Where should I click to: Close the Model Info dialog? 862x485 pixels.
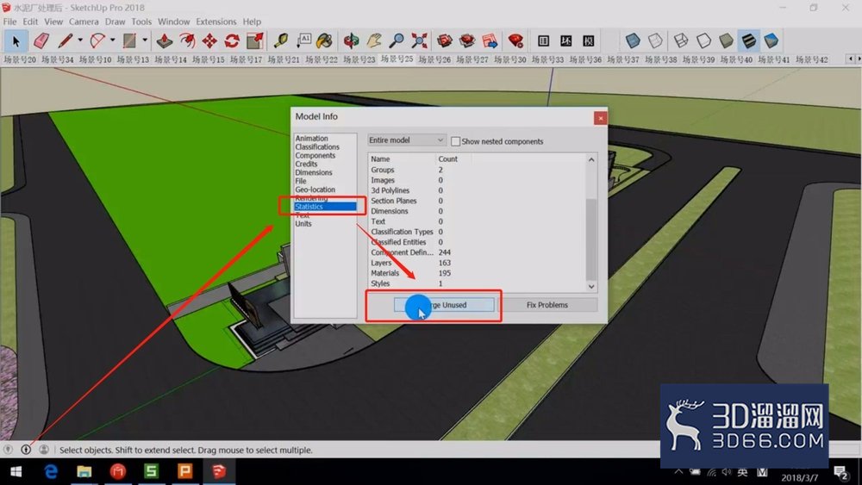point(600,117)
